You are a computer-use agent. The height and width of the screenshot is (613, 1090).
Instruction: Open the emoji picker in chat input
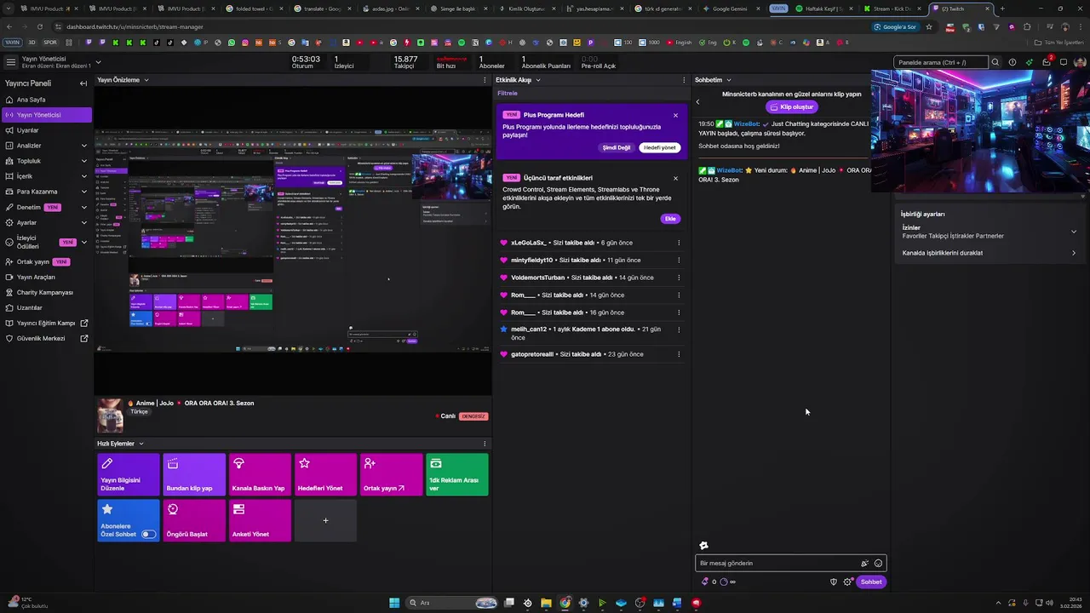[x=878, y=563]
